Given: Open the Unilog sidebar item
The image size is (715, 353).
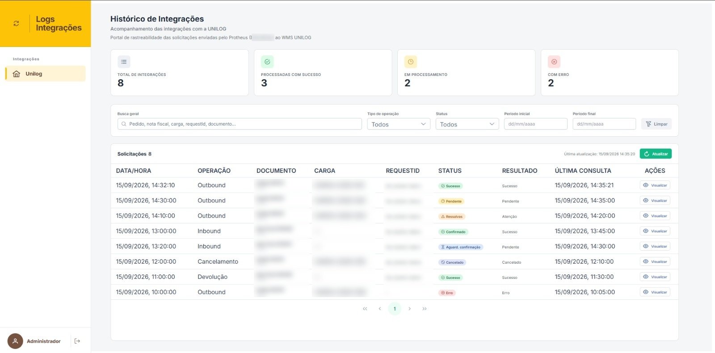Looking at the screenshot, I should coord(45,74).
